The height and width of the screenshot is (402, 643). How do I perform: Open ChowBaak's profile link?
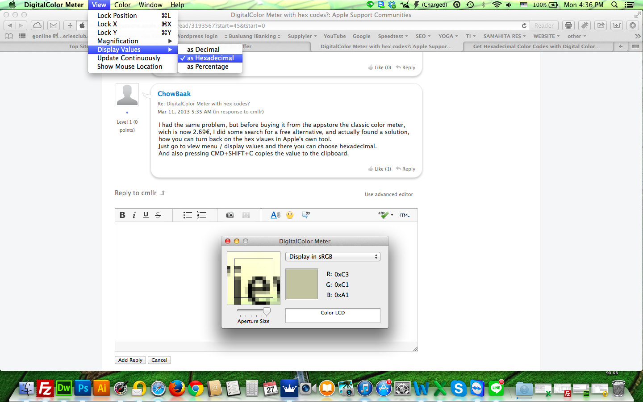(x=174, y=94)
